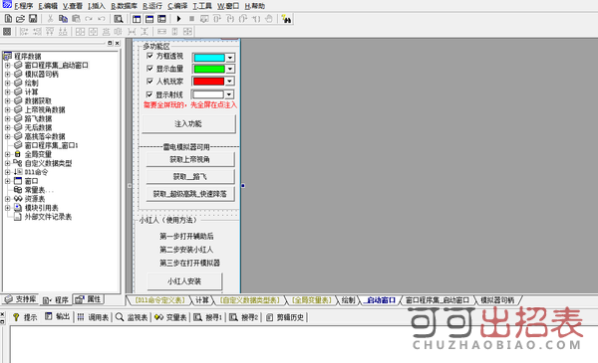Click the Save floppy disk icon

click(33, 19)
